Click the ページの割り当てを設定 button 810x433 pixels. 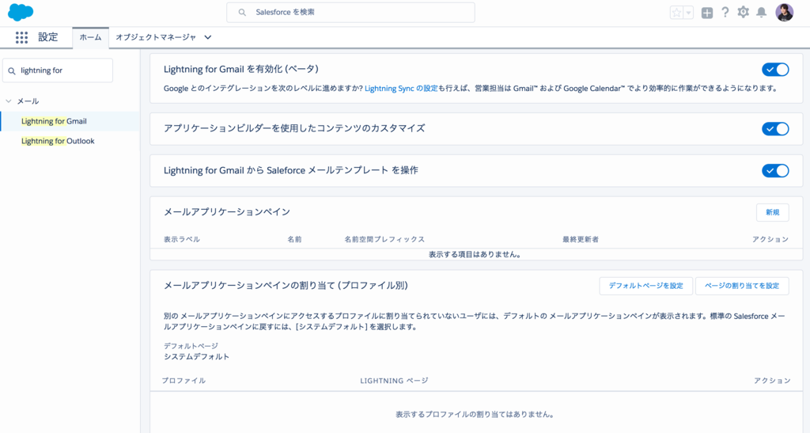[x=742, y=286]
